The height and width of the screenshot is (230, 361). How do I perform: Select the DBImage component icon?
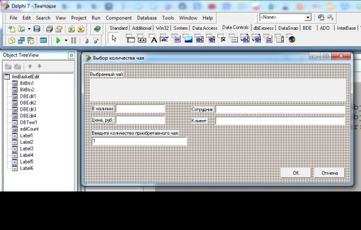click(x=188, y=39)
